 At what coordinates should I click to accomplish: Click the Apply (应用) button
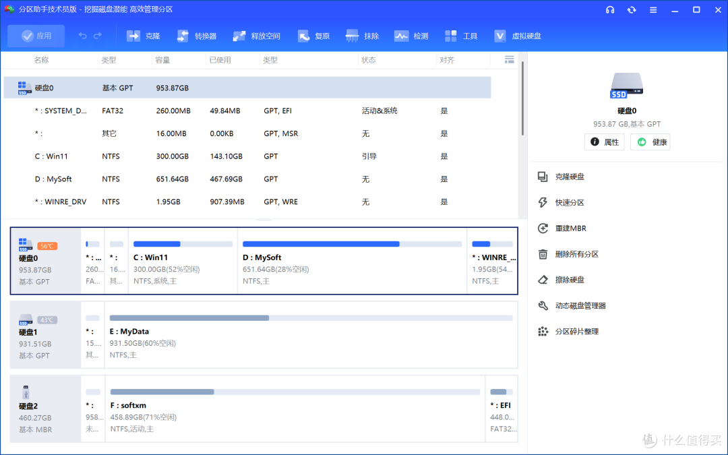point(36,36)
